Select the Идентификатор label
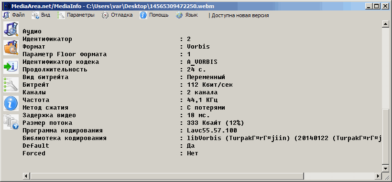This screenshot has height=182, width=392. [x=47, y=39]
